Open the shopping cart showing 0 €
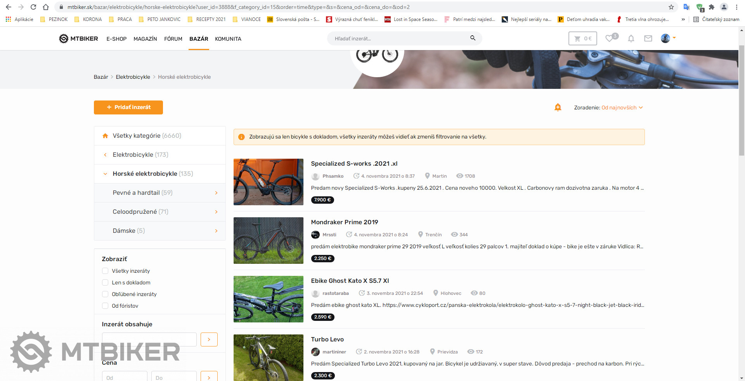 (582, 38)
